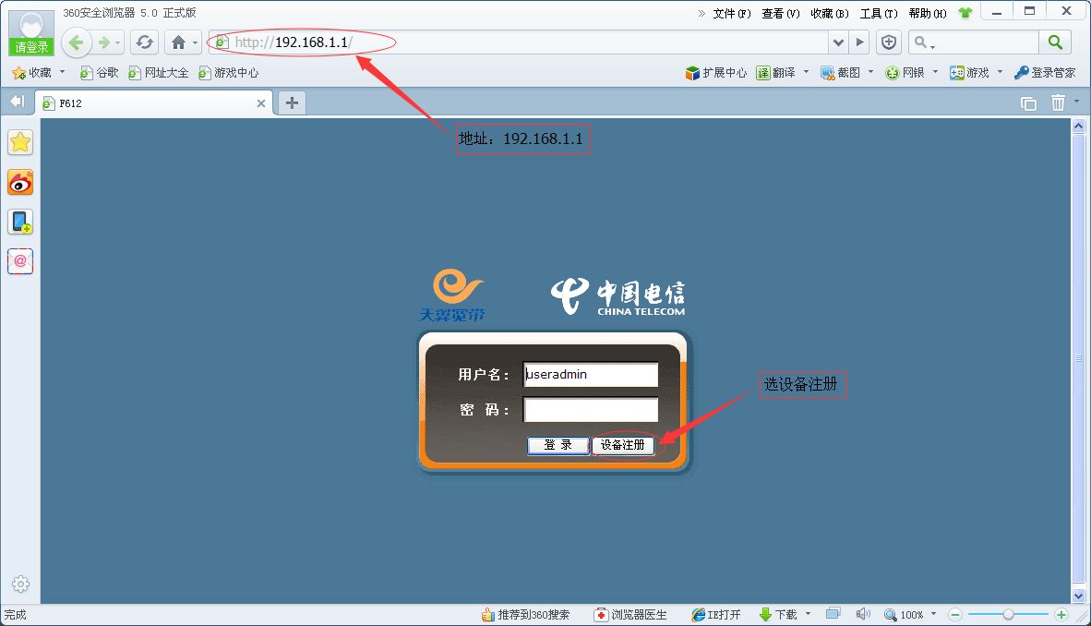Open 扩展中心 extension center
The image size is (1091, 626).
coord(715,72)
